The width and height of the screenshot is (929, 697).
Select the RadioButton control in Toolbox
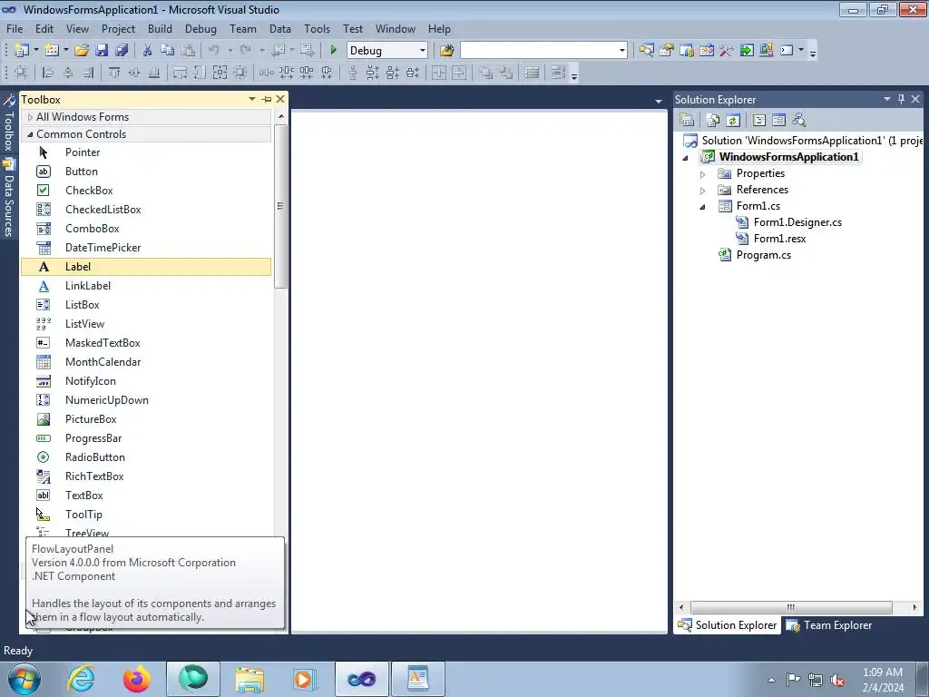pos(146,457)
